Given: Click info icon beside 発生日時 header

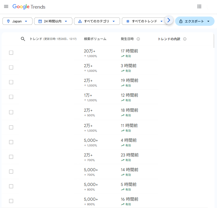Looking at the screenshot, I should click(x=138, y=39).
